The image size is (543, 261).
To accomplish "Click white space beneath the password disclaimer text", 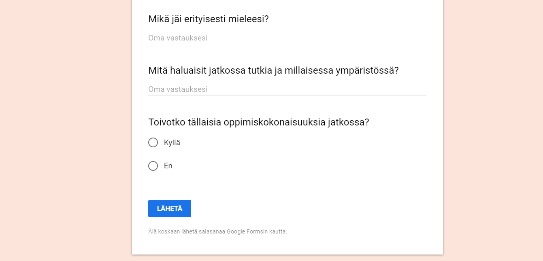I will tap(287, 245).
